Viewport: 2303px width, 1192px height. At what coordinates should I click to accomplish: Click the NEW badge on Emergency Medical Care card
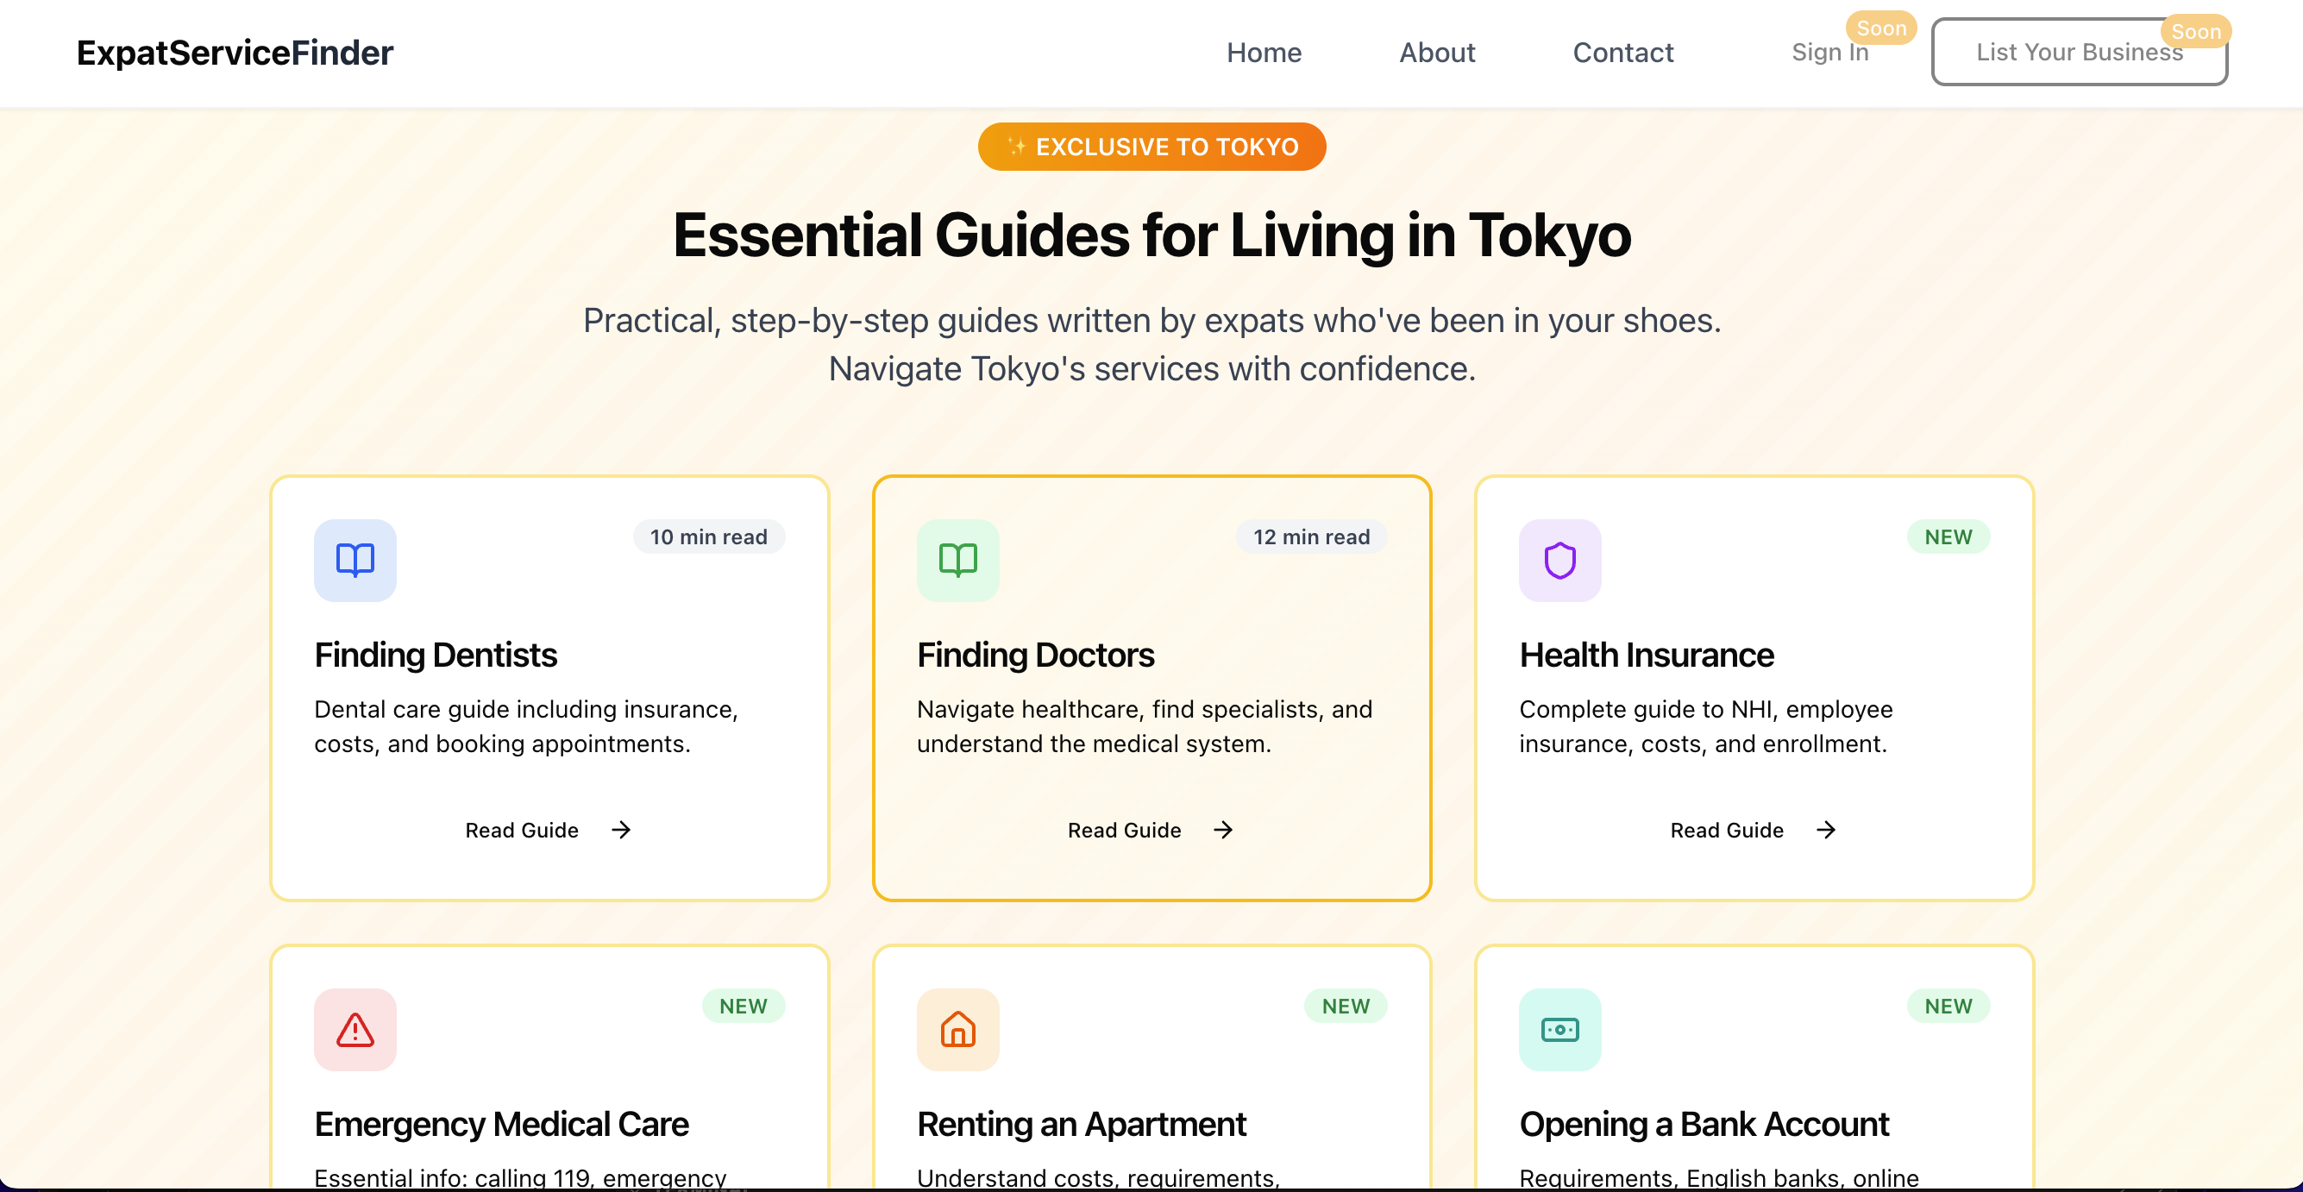point(743,1006)
